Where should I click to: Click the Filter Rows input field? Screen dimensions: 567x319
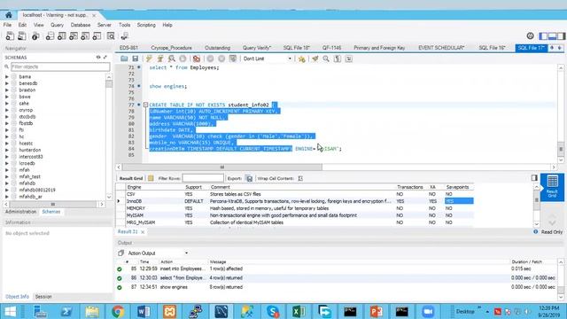click(203, 178)
